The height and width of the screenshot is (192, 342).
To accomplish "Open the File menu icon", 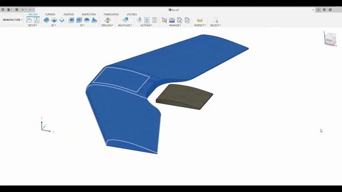I will (x=9, y=10).
